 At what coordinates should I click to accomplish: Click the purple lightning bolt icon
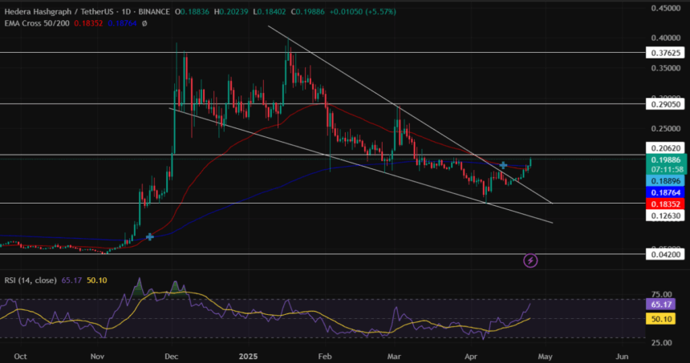[530, 260]
